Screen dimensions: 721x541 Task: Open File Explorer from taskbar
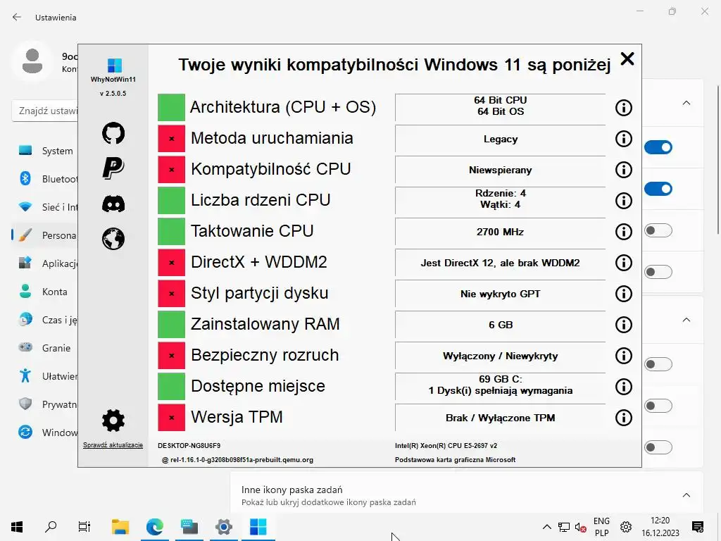[x=120, y=527]
